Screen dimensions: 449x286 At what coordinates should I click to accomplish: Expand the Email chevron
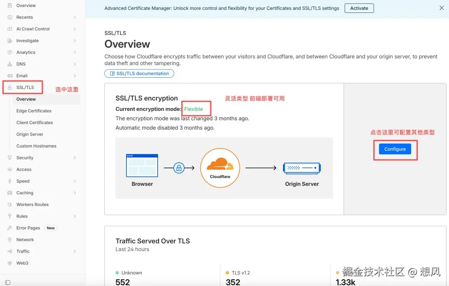coord(75,76)
